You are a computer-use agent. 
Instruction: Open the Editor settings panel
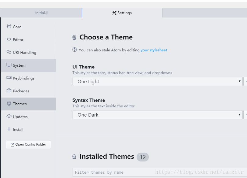[x=29, y=39]
